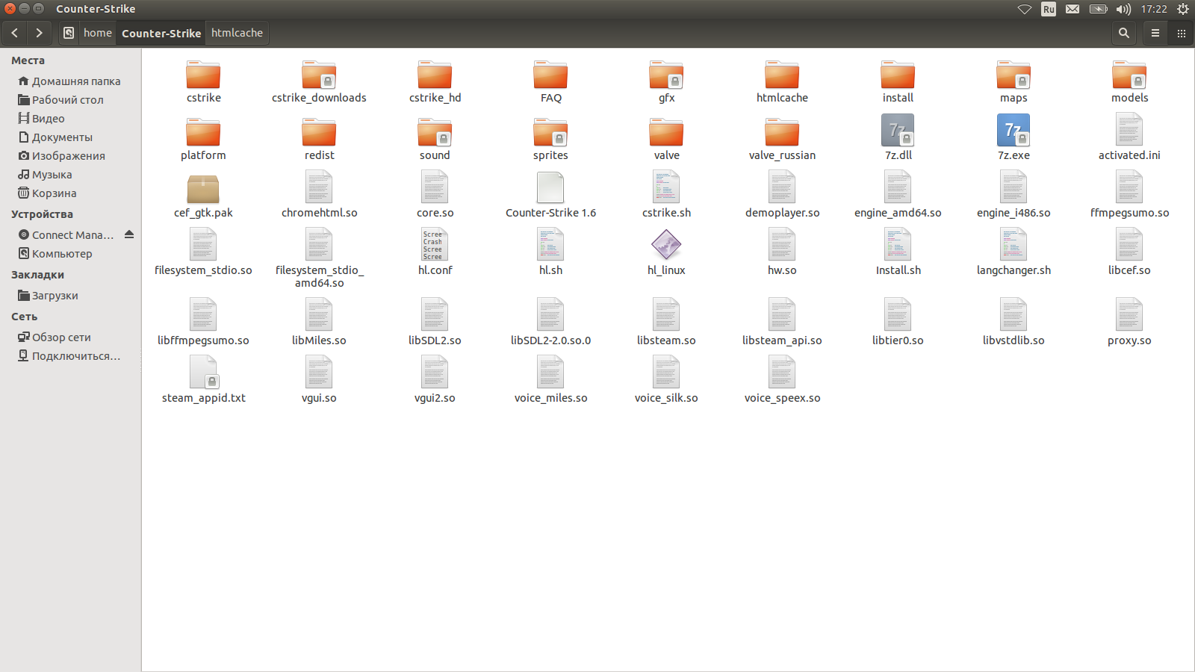Select the activated.ini file icon
Viewport: 1195px width, 672px height.
tap(1129, 130)
